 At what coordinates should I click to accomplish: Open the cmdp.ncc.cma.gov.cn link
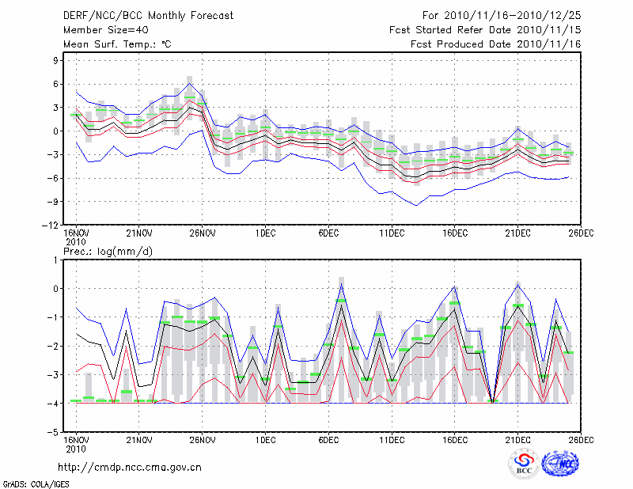(x=131, y=467)
